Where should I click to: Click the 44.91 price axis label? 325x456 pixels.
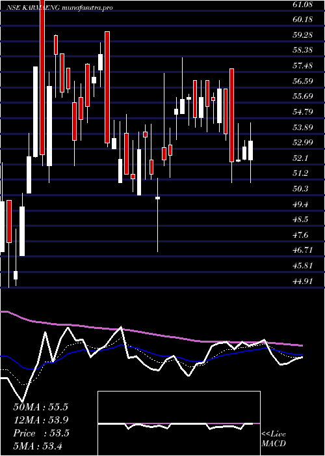302,281
